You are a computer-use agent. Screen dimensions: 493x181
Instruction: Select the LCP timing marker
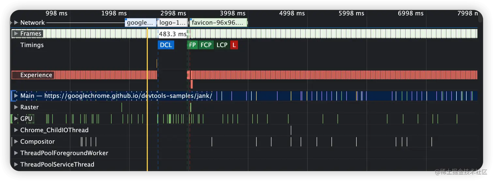point(222,45)
